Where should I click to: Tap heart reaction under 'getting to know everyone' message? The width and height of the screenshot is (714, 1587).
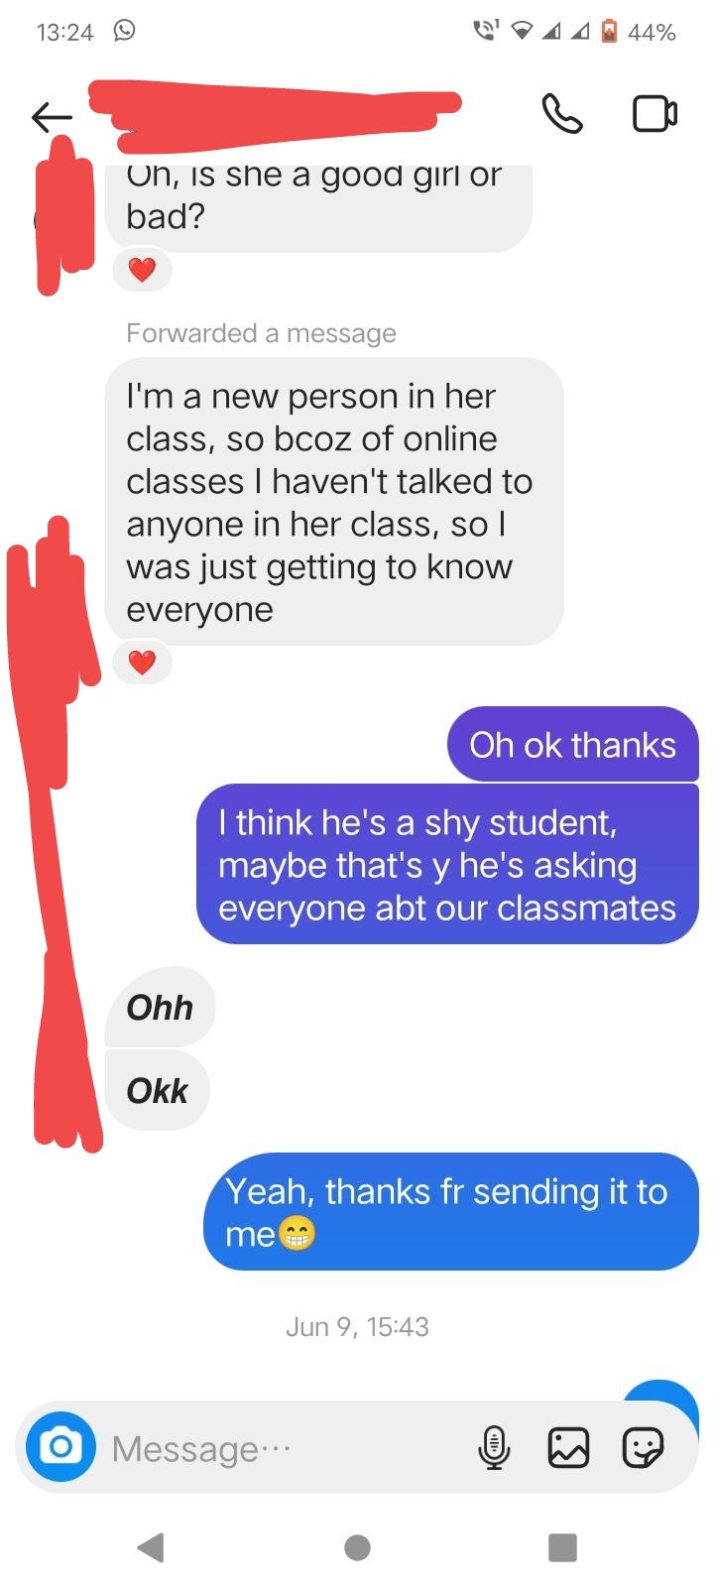point(142,663)
